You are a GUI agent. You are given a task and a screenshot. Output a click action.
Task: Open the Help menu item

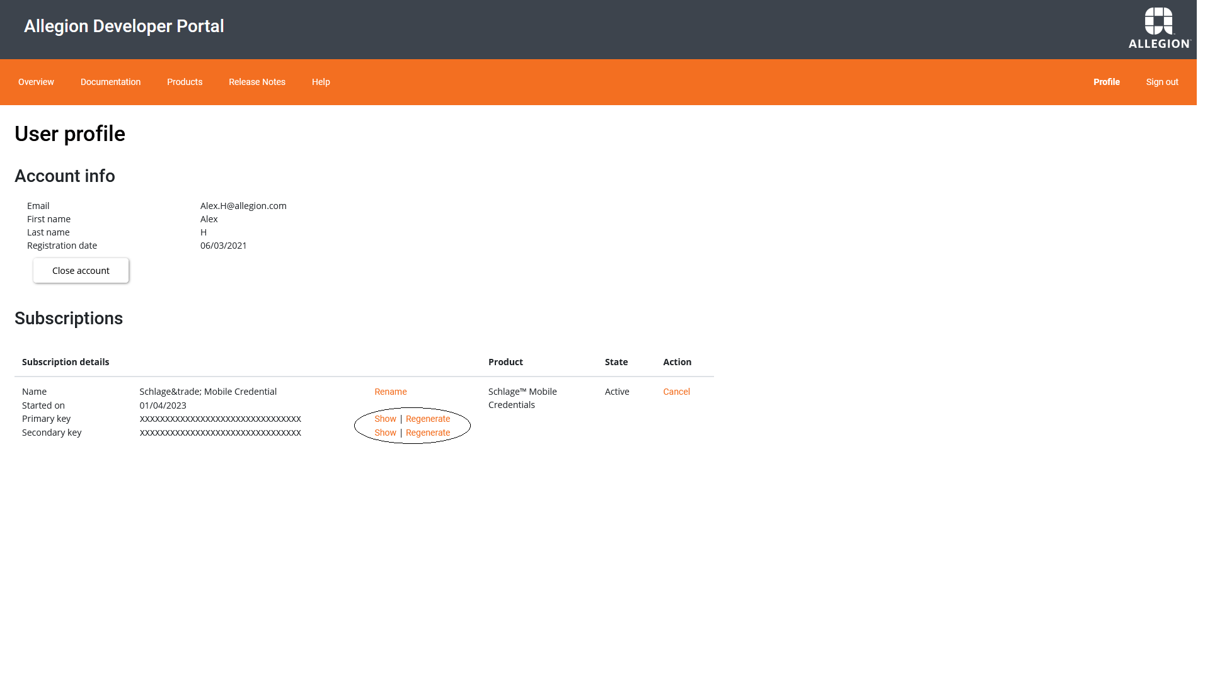(321, 82)
